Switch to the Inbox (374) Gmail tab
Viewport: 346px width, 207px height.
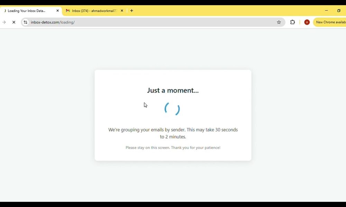coord(94,11)
